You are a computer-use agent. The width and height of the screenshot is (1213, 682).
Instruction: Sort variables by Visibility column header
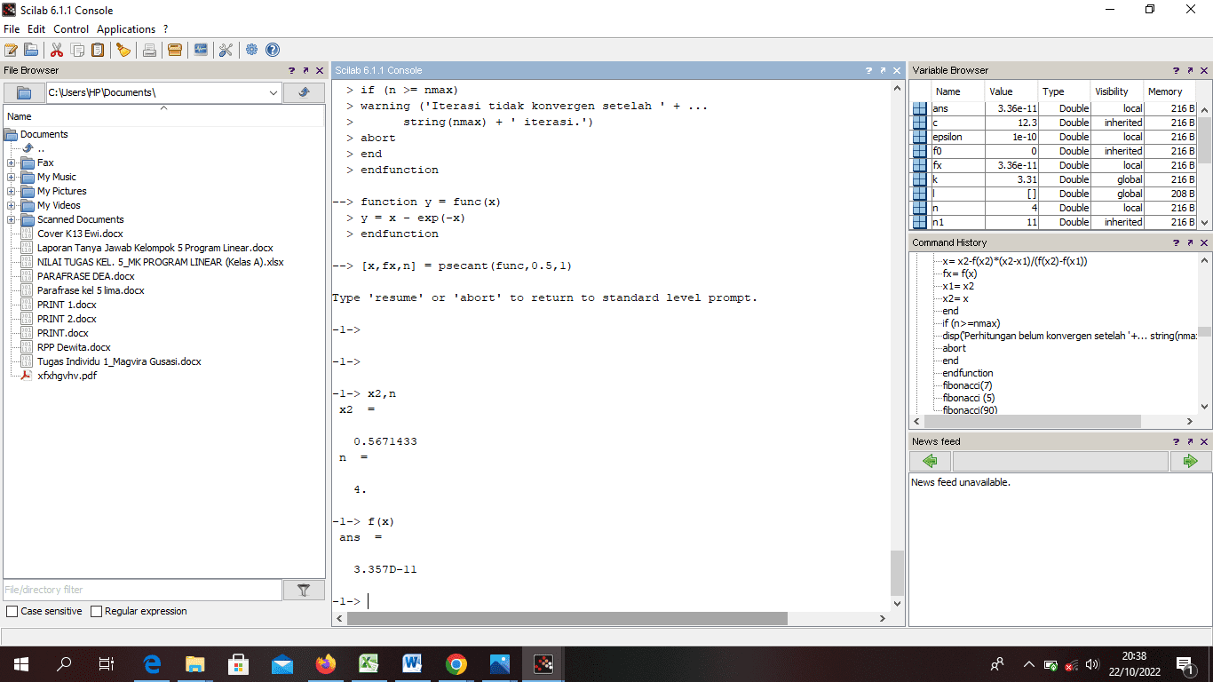(x=1117, y=91)
